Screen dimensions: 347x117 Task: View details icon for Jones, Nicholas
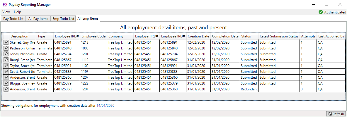6,54
